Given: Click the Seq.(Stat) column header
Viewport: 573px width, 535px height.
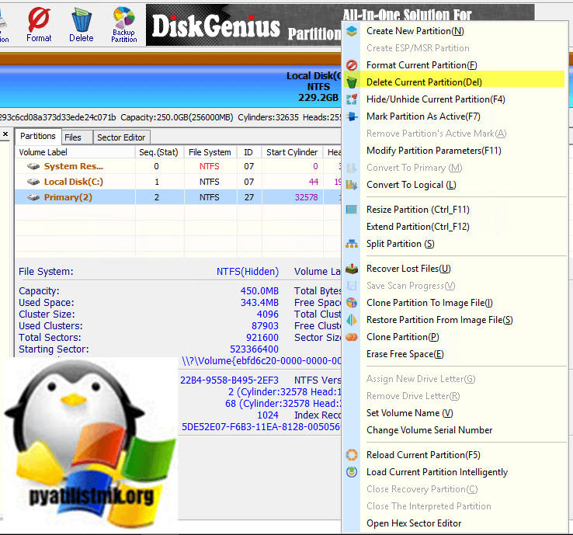Looking at the screenshot, I should coord(159,152).
